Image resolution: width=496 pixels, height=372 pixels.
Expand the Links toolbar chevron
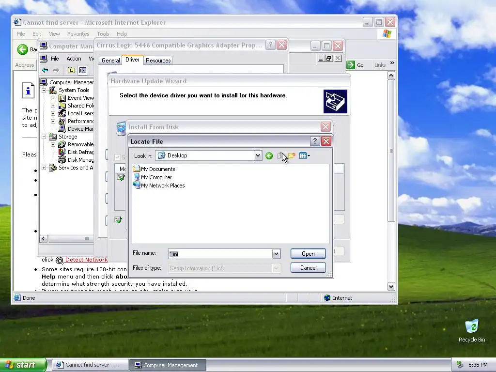pyautogui.click(x=392, y=63)
